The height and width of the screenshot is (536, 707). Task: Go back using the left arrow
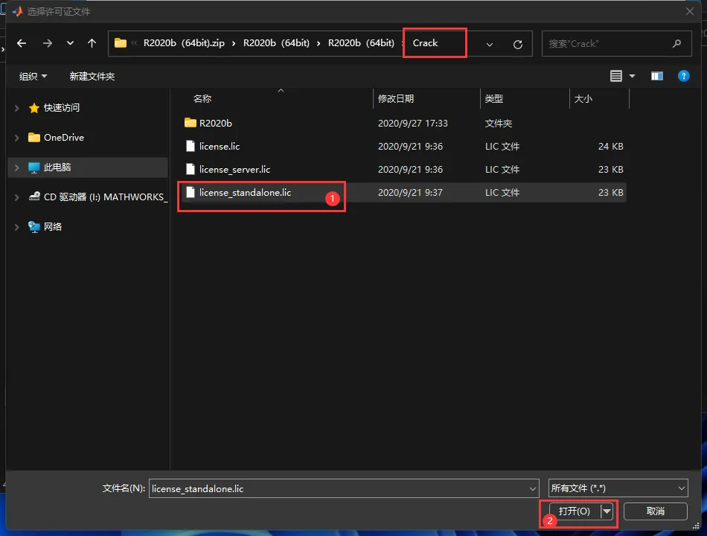[x=21, y=43]
